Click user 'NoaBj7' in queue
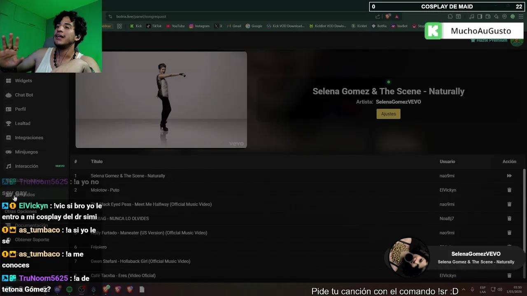The height and width of the screenshot is (296, 527). click(x=447, y=218)
